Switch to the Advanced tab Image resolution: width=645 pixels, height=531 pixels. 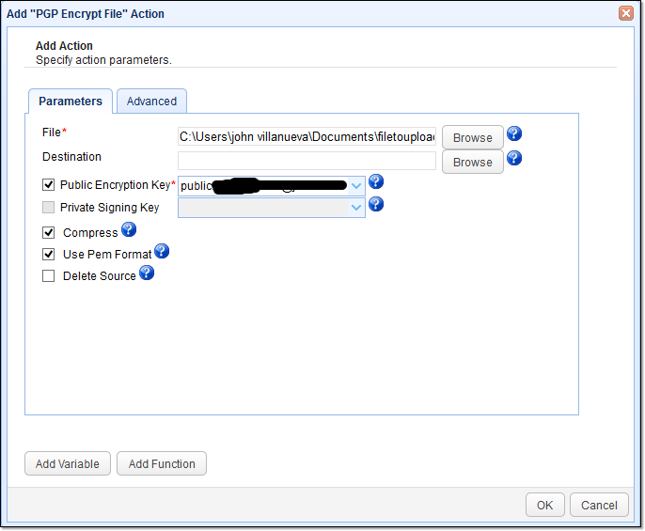(151, 102)
